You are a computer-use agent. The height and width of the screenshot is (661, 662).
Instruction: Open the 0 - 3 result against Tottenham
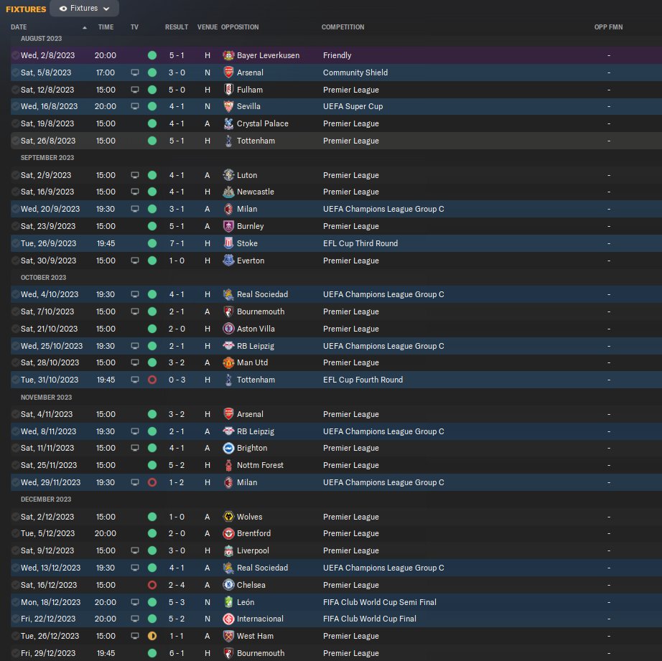(x=177, y=380)
